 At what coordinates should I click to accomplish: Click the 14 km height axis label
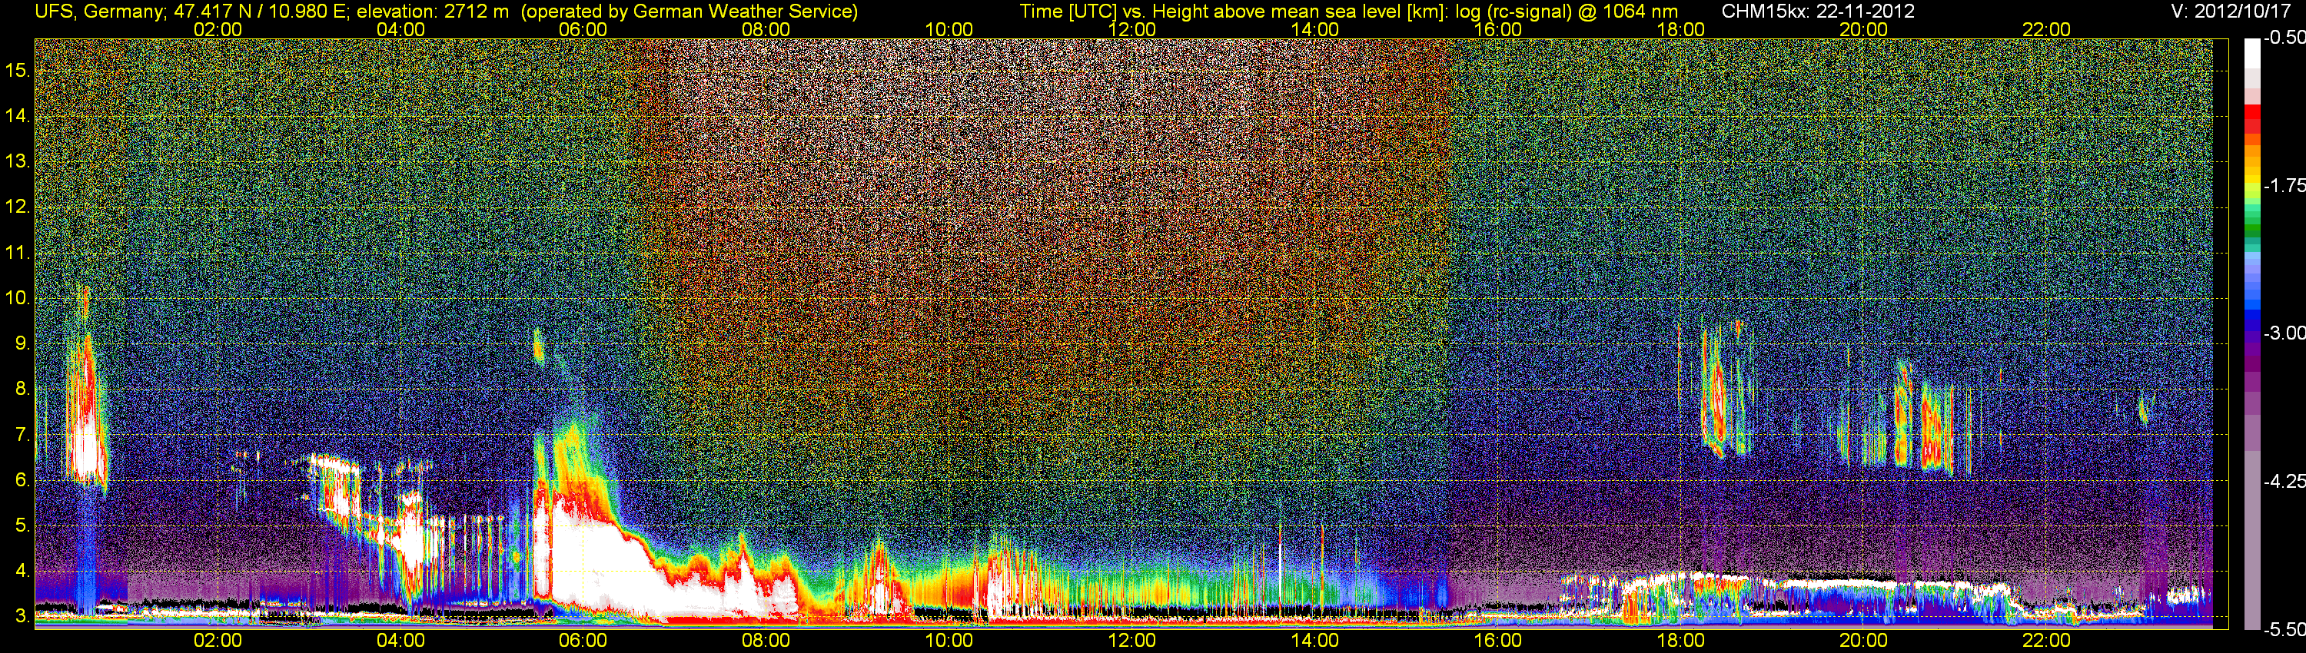pos(17,115)
